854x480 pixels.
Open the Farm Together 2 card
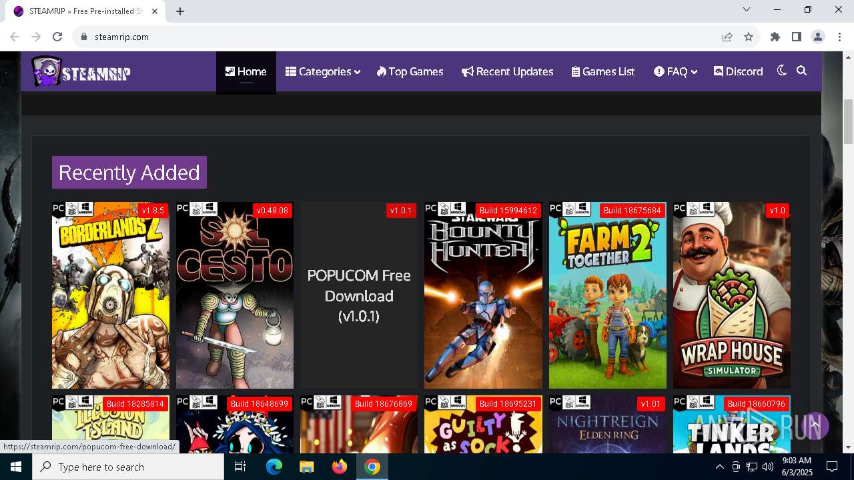point(607,295)
